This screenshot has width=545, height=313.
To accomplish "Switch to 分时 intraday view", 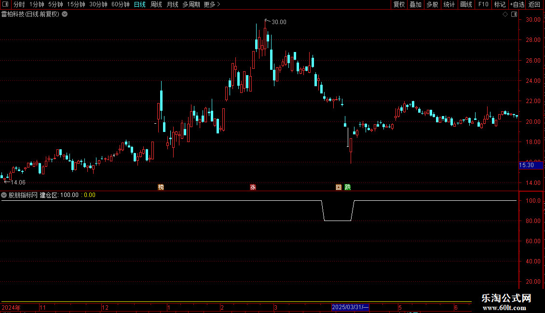I will pyautogui.click(x=19, y=4).
